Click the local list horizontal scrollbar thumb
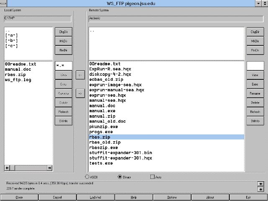The width and height of the screenshot is (268, 201). [x=13, y=168]
